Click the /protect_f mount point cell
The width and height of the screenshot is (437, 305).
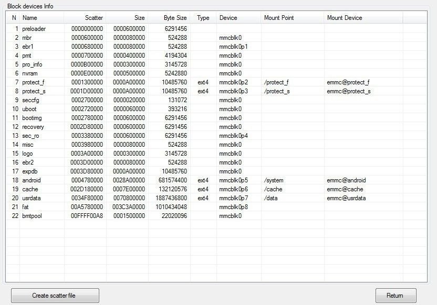[276, 82]
